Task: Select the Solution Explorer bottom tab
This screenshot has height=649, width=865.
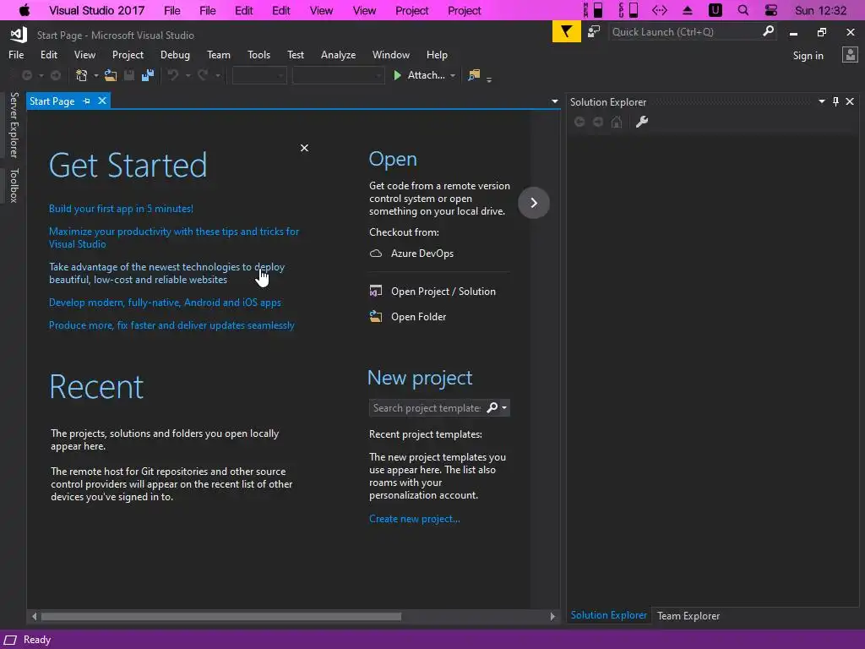Action: (x=608, y=615)
